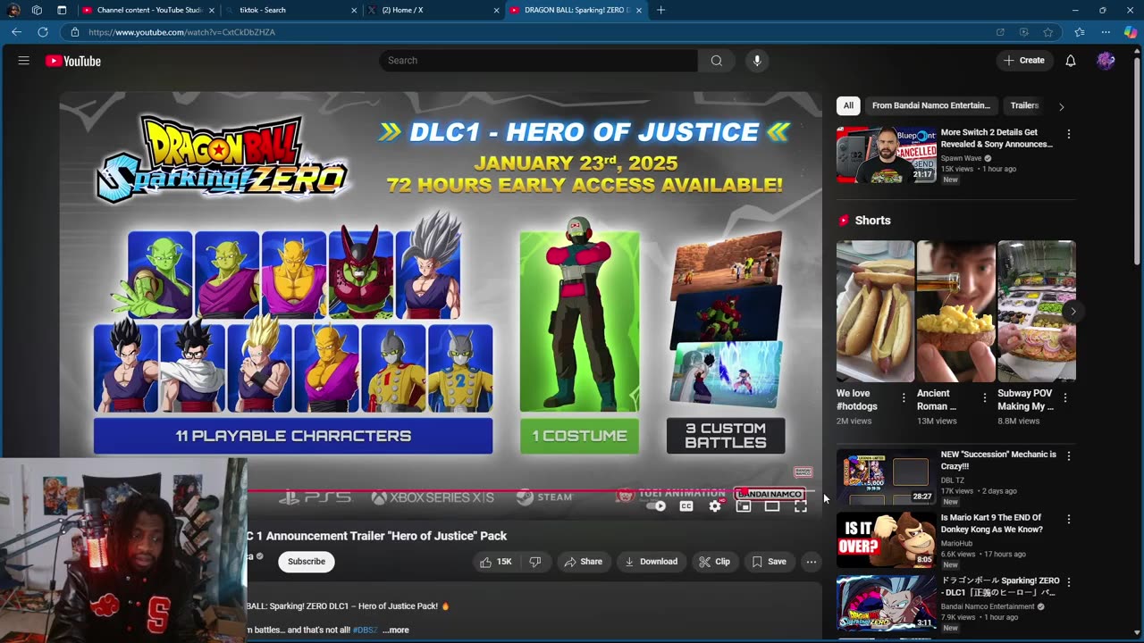Open Spawn Wave Switch 2 video thumbnail
Screen dimensions: 1144x643
pos(887,154)
